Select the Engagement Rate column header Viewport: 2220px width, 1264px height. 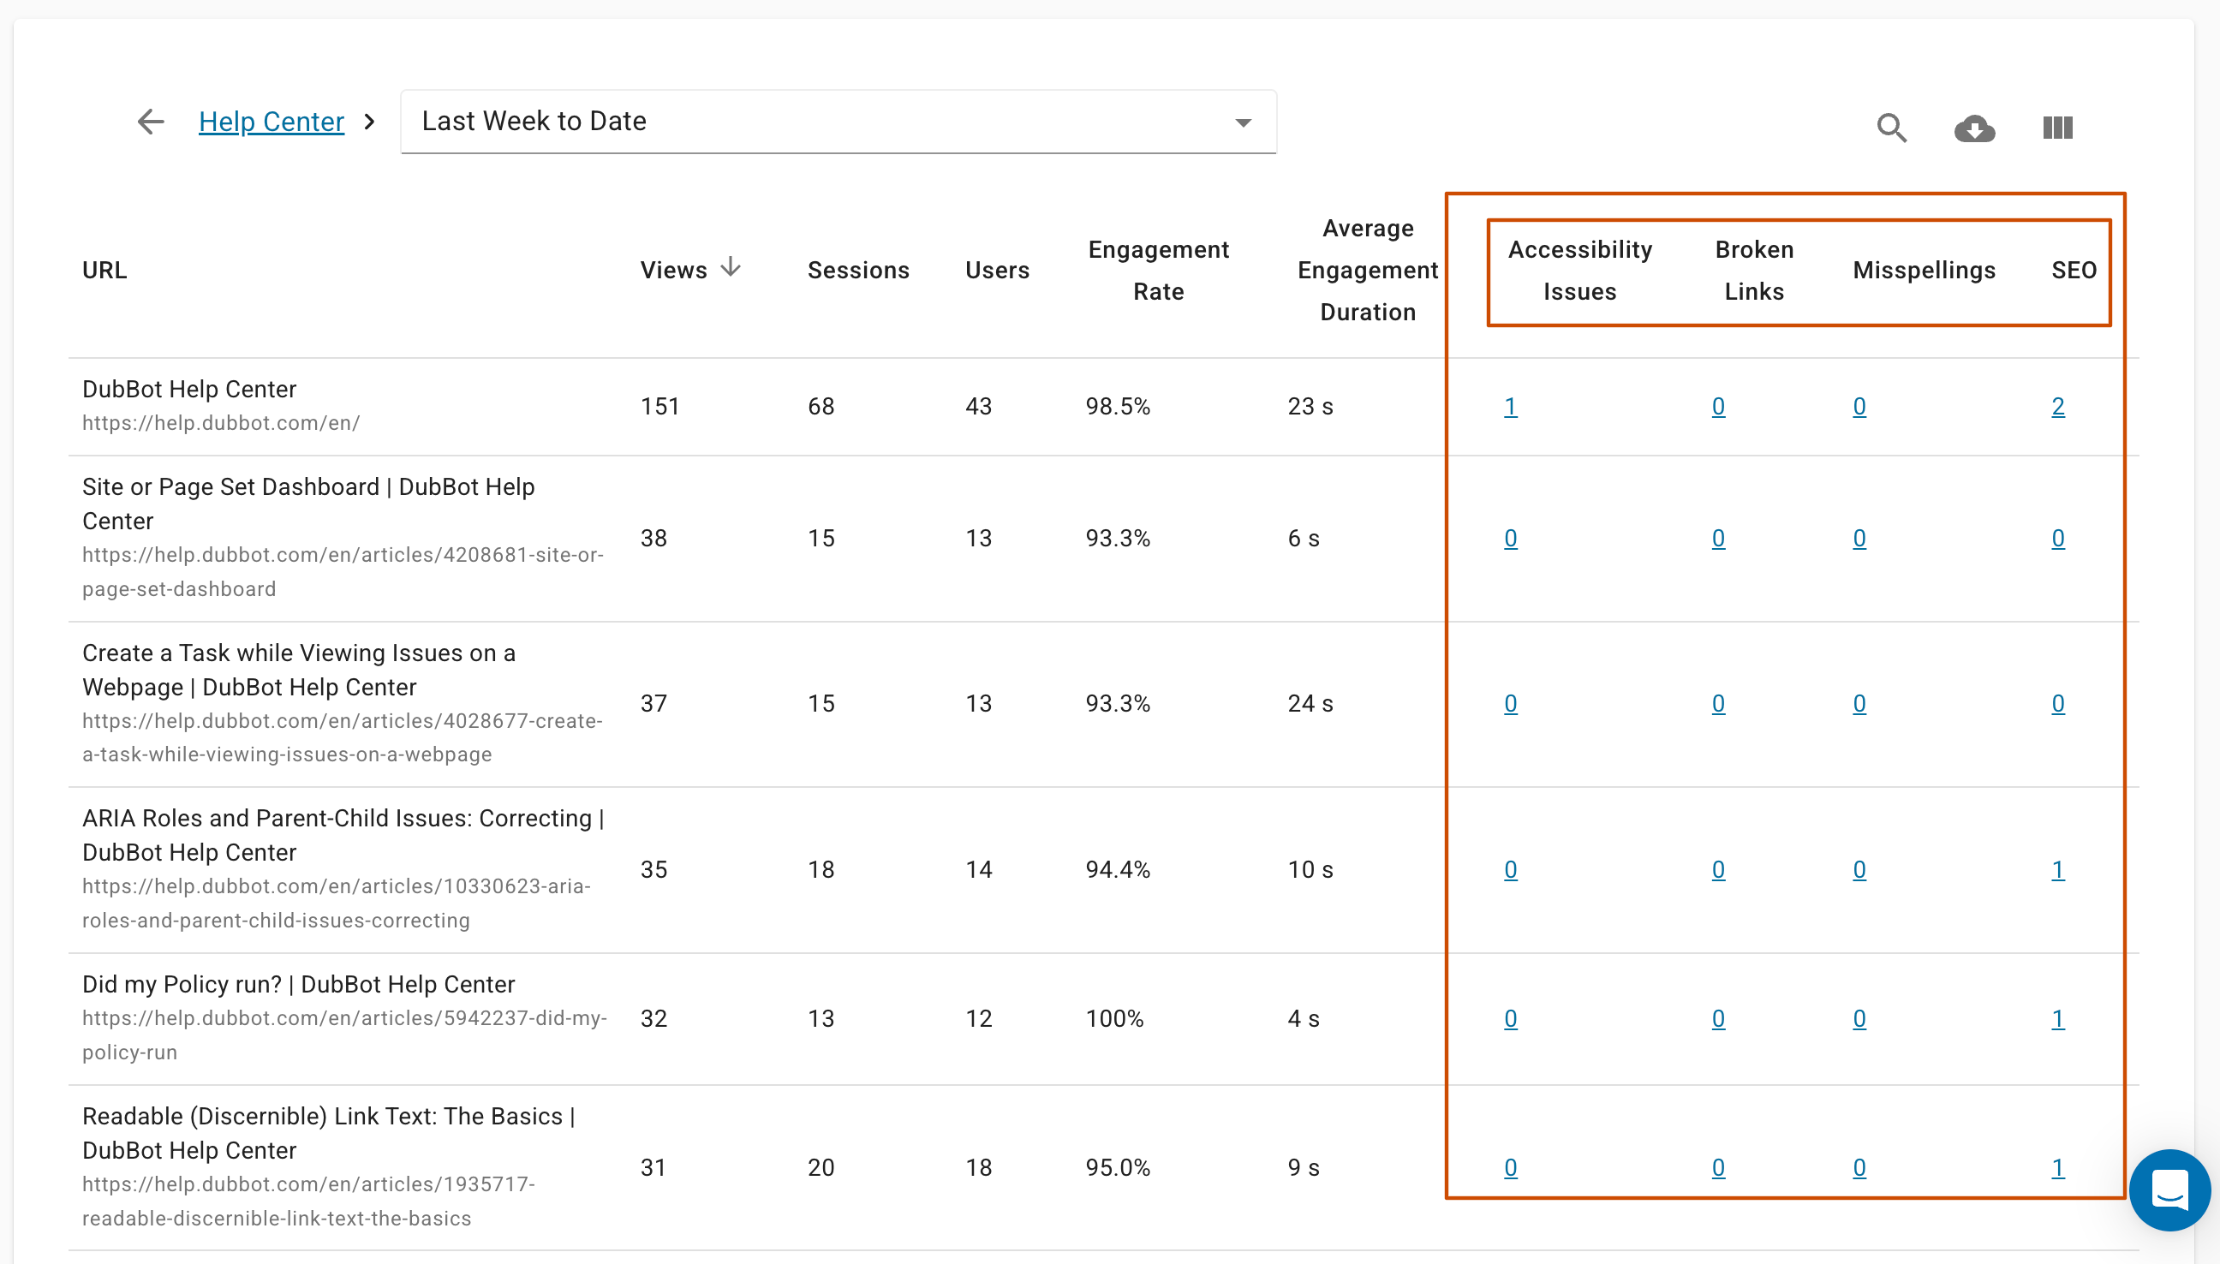coord(1159,270)
